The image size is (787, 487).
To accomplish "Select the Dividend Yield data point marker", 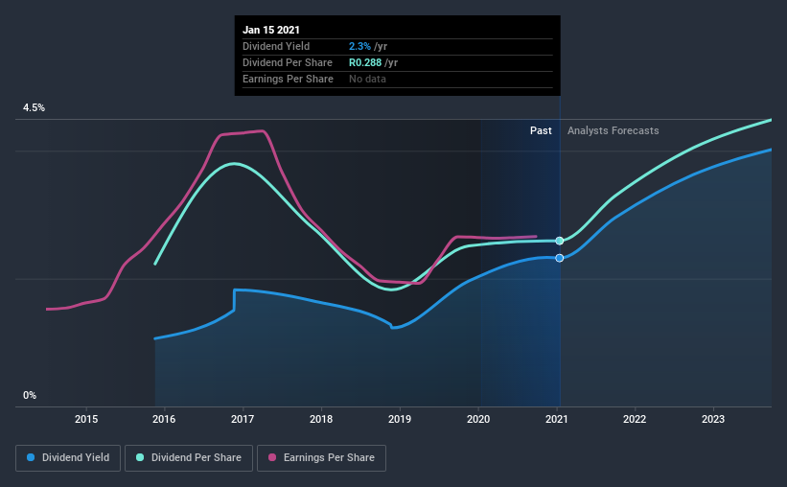I will 560,258.
